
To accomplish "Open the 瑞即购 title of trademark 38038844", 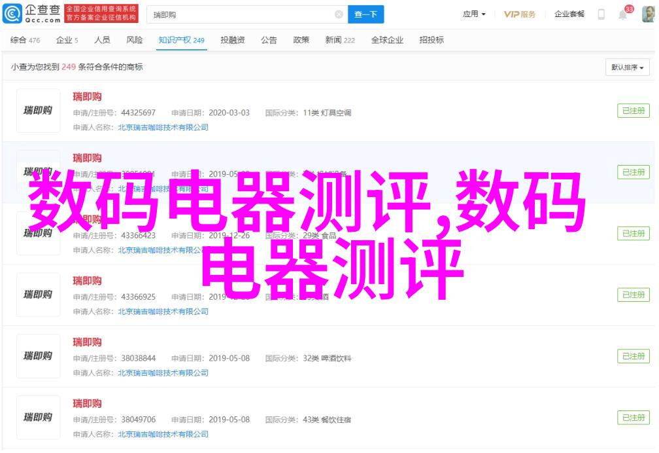I will tap(87, 342).
